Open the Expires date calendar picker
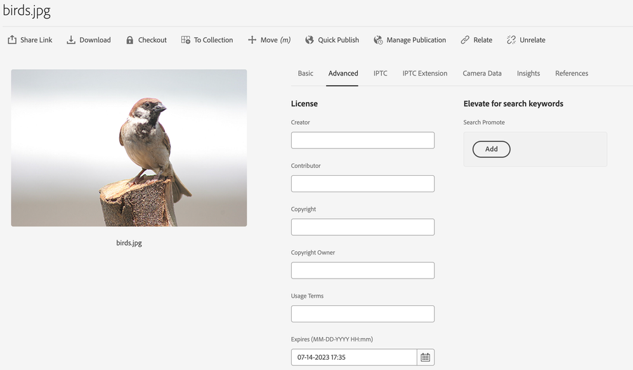This screenshot has width=633, height=370. [x=426, y=357]
